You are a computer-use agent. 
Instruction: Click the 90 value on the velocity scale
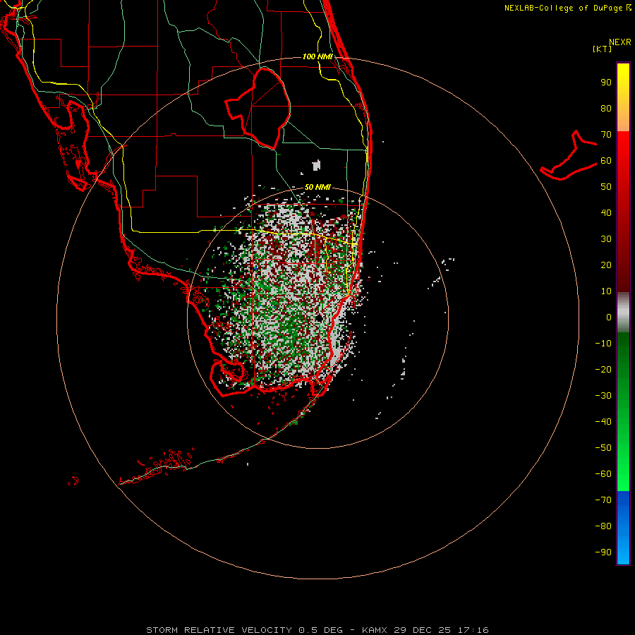point(606,83)
